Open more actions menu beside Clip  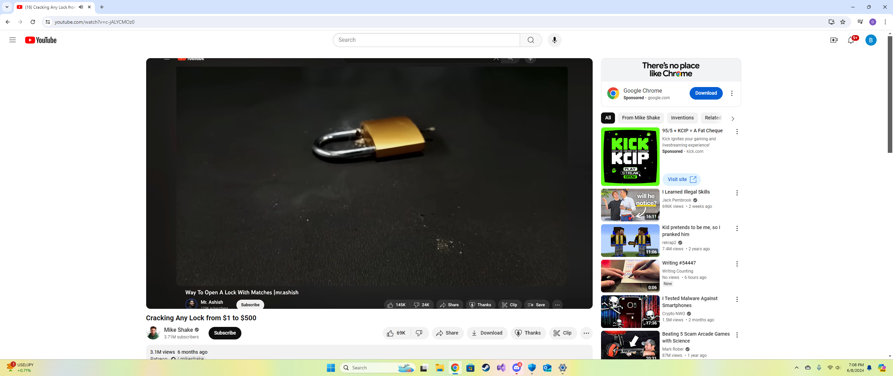[x=586, y=333]
